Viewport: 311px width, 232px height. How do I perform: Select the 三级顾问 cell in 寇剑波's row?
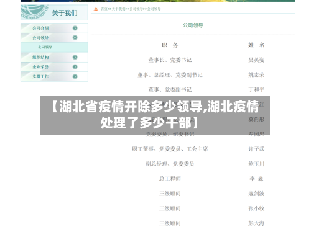pyautogui.click(x=170, y=194)
